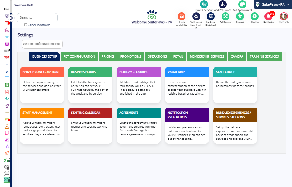This screenshot has width=292, height=187.
Task: Click the light blue paw sidebar icon
Action: pyautogui.click(x=7, y=37)
